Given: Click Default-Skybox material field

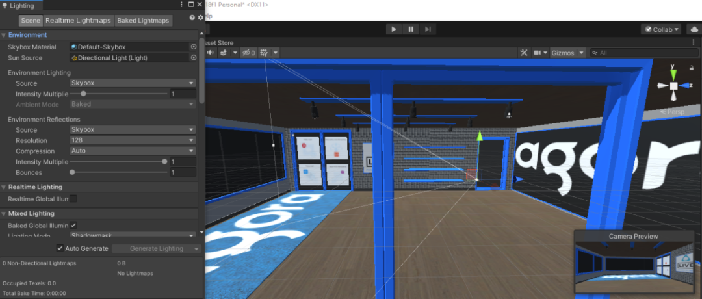Looking at the screenshot, I should tap(130, 47).
